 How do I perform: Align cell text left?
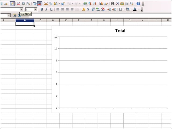pos(58,9)
